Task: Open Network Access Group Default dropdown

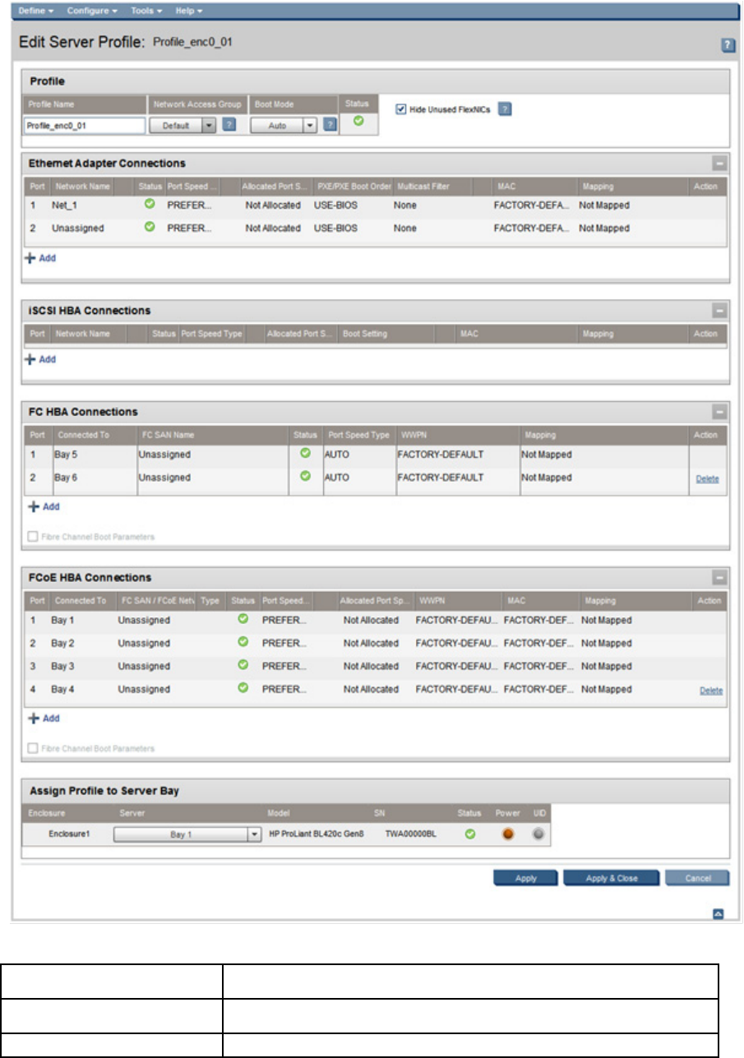Action: 183,125
